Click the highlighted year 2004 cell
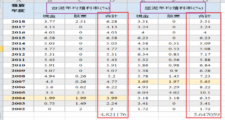Viewport: 225px width, 120px height. 18,98
